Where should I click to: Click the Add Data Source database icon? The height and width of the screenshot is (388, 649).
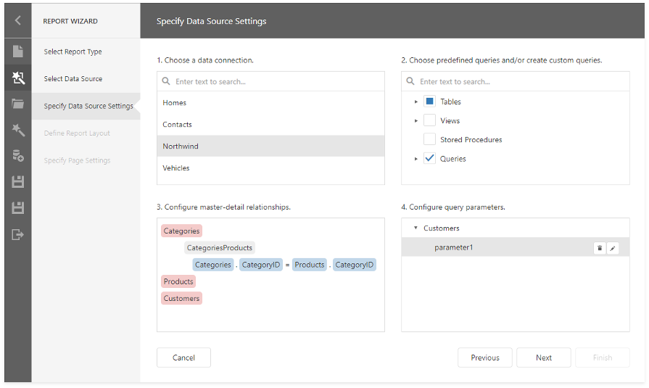click(x=18, y=155)
